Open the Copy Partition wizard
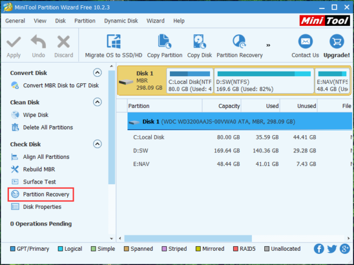 165,46
